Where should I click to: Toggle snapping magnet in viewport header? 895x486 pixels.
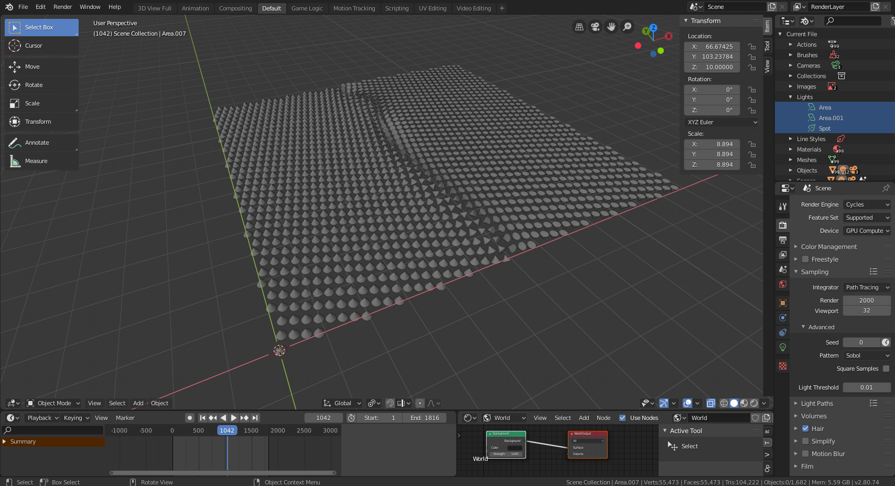(390, 403)
